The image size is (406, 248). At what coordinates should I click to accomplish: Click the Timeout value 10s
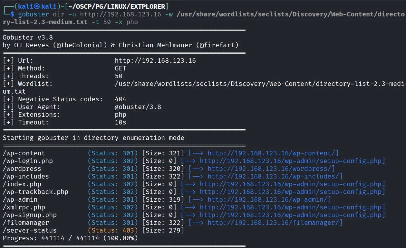click(x=121, y=122)
